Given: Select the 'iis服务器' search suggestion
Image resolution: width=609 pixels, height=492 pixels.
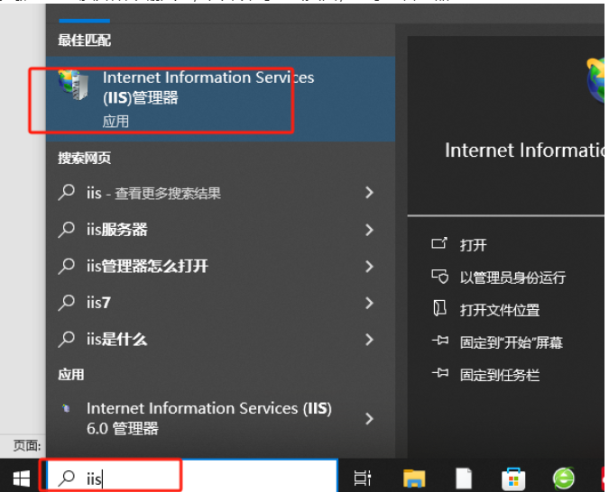Looking at the screenshot, I should [221, 229].
